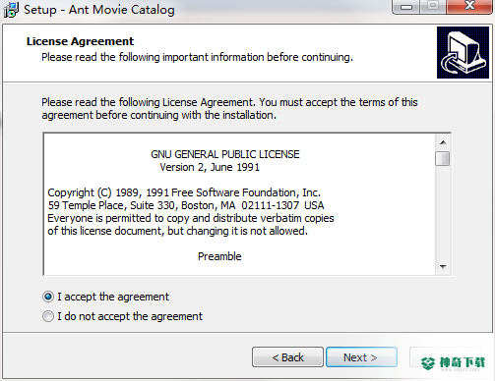Click the "License Agreement" page heading
The image size is (495, 381).
pos(80,41)
